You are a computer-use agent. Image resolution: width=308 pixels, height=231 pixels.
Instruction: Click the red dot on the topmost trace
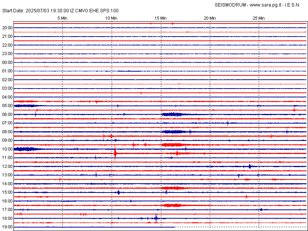point(172,23)
